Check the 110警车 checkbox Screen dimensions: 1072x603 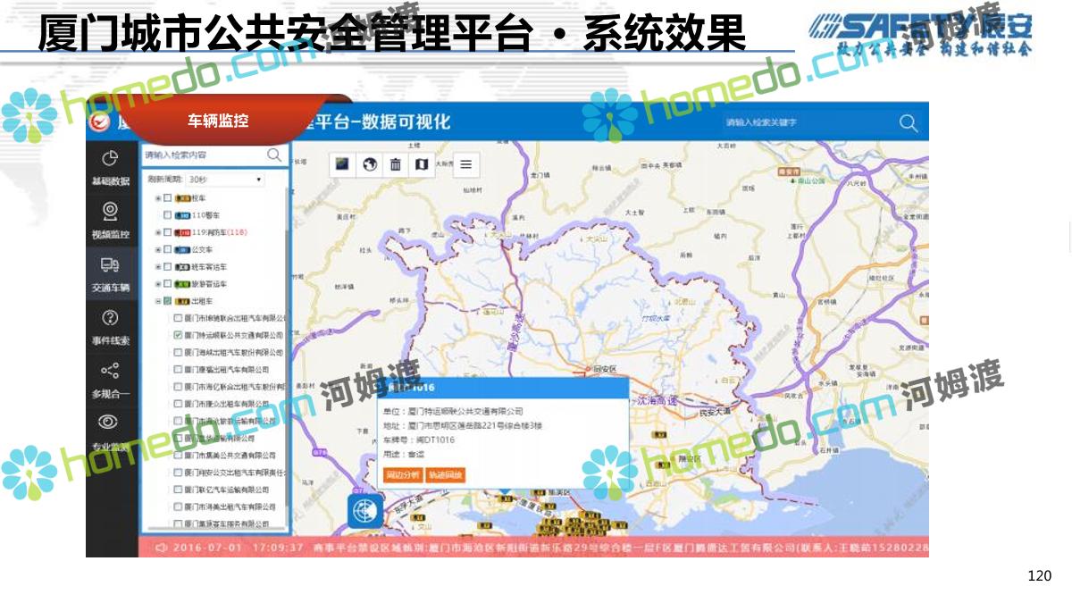pos(167,215)
